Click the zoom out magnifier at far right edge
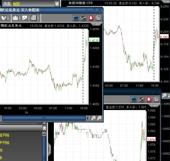 (x=164, y=96)
